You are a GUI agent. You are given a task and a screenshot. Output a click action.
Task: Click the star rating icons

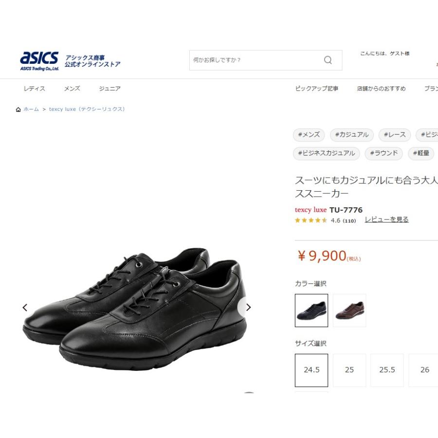311,220
